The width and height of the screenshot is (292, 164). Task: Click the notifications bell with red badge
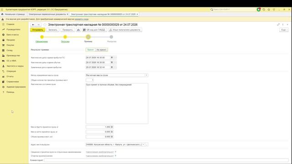click(259, 10)
